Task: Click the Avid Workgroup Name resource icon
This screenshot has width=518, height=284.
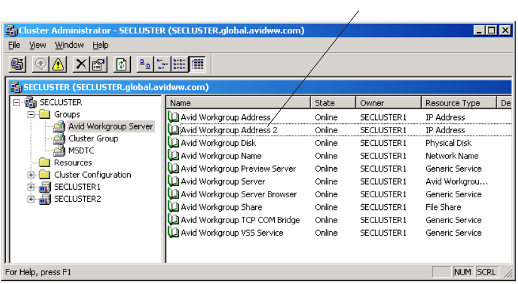Action: (x=173, y=156)
